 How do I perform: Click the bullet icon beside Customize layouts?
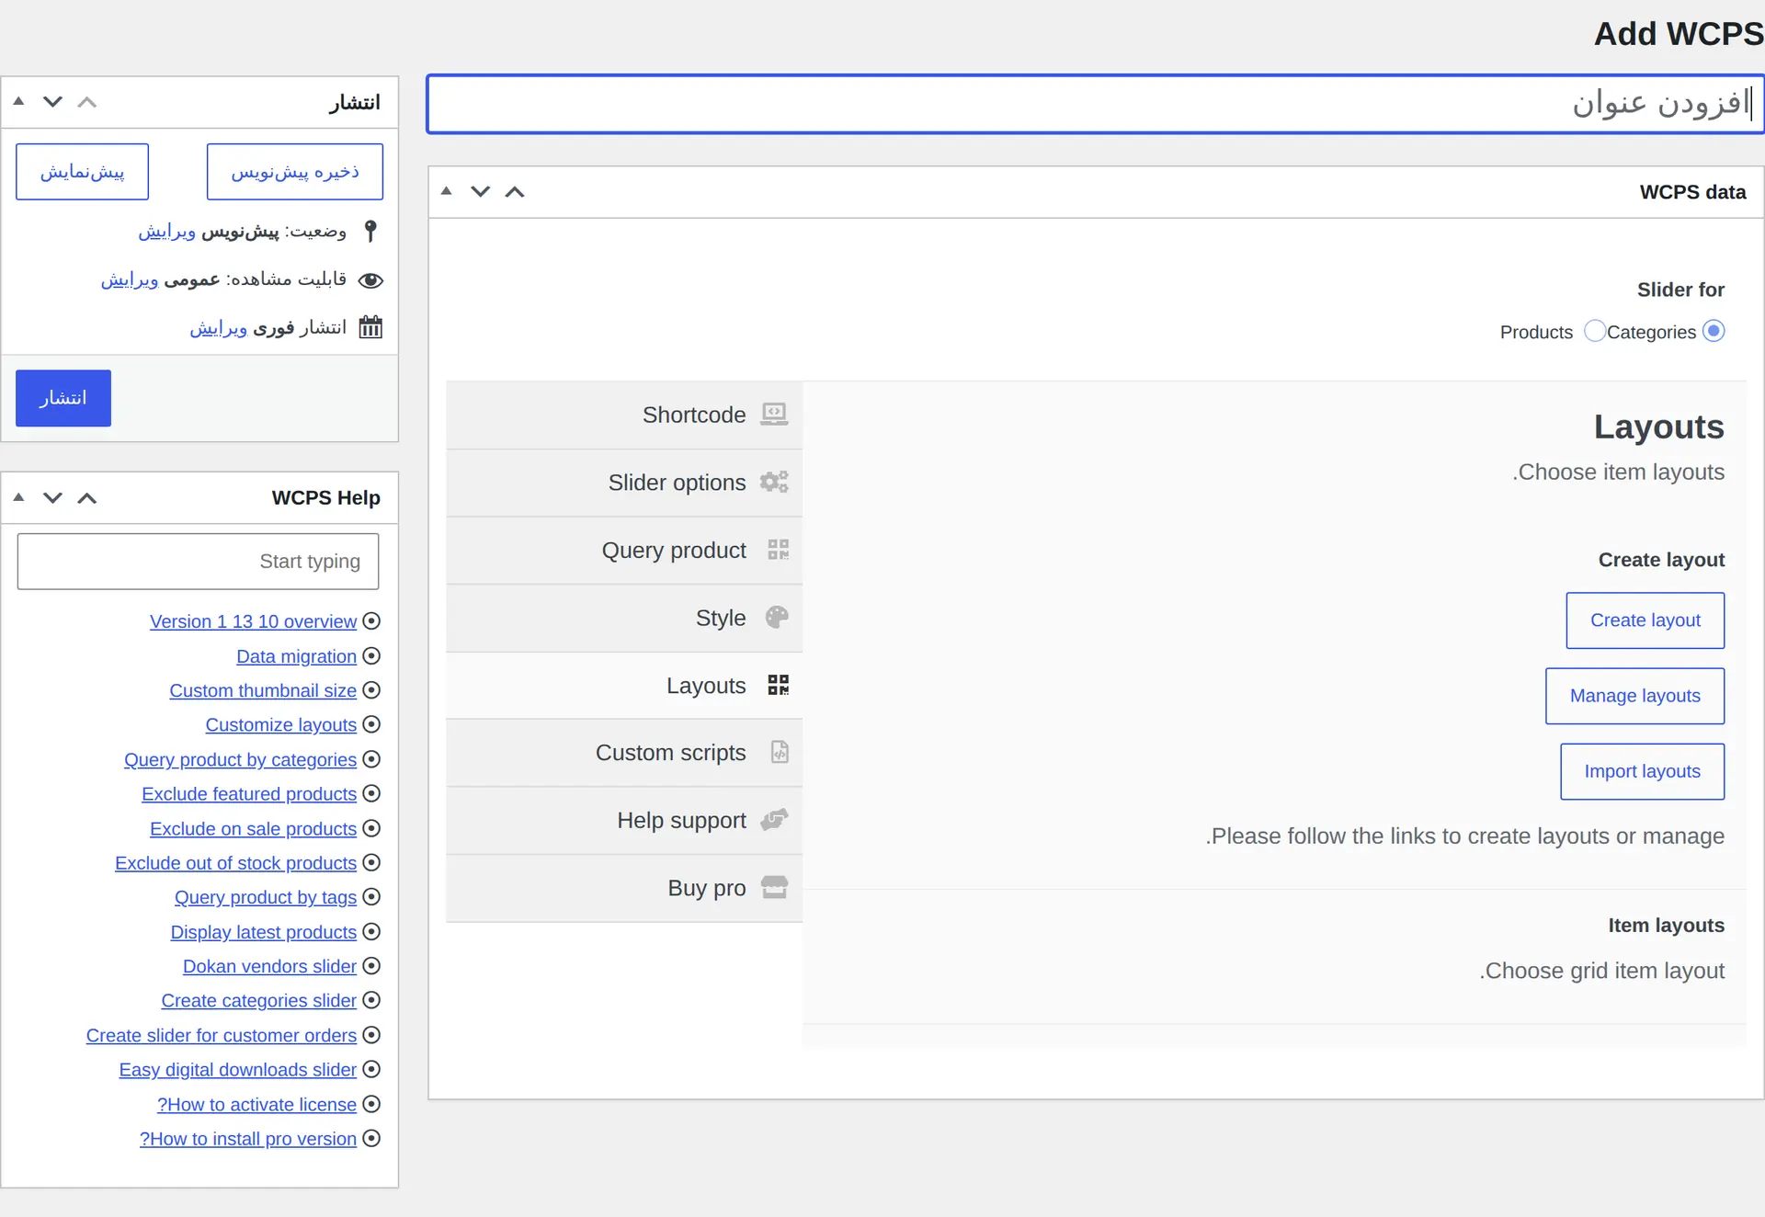371,724
